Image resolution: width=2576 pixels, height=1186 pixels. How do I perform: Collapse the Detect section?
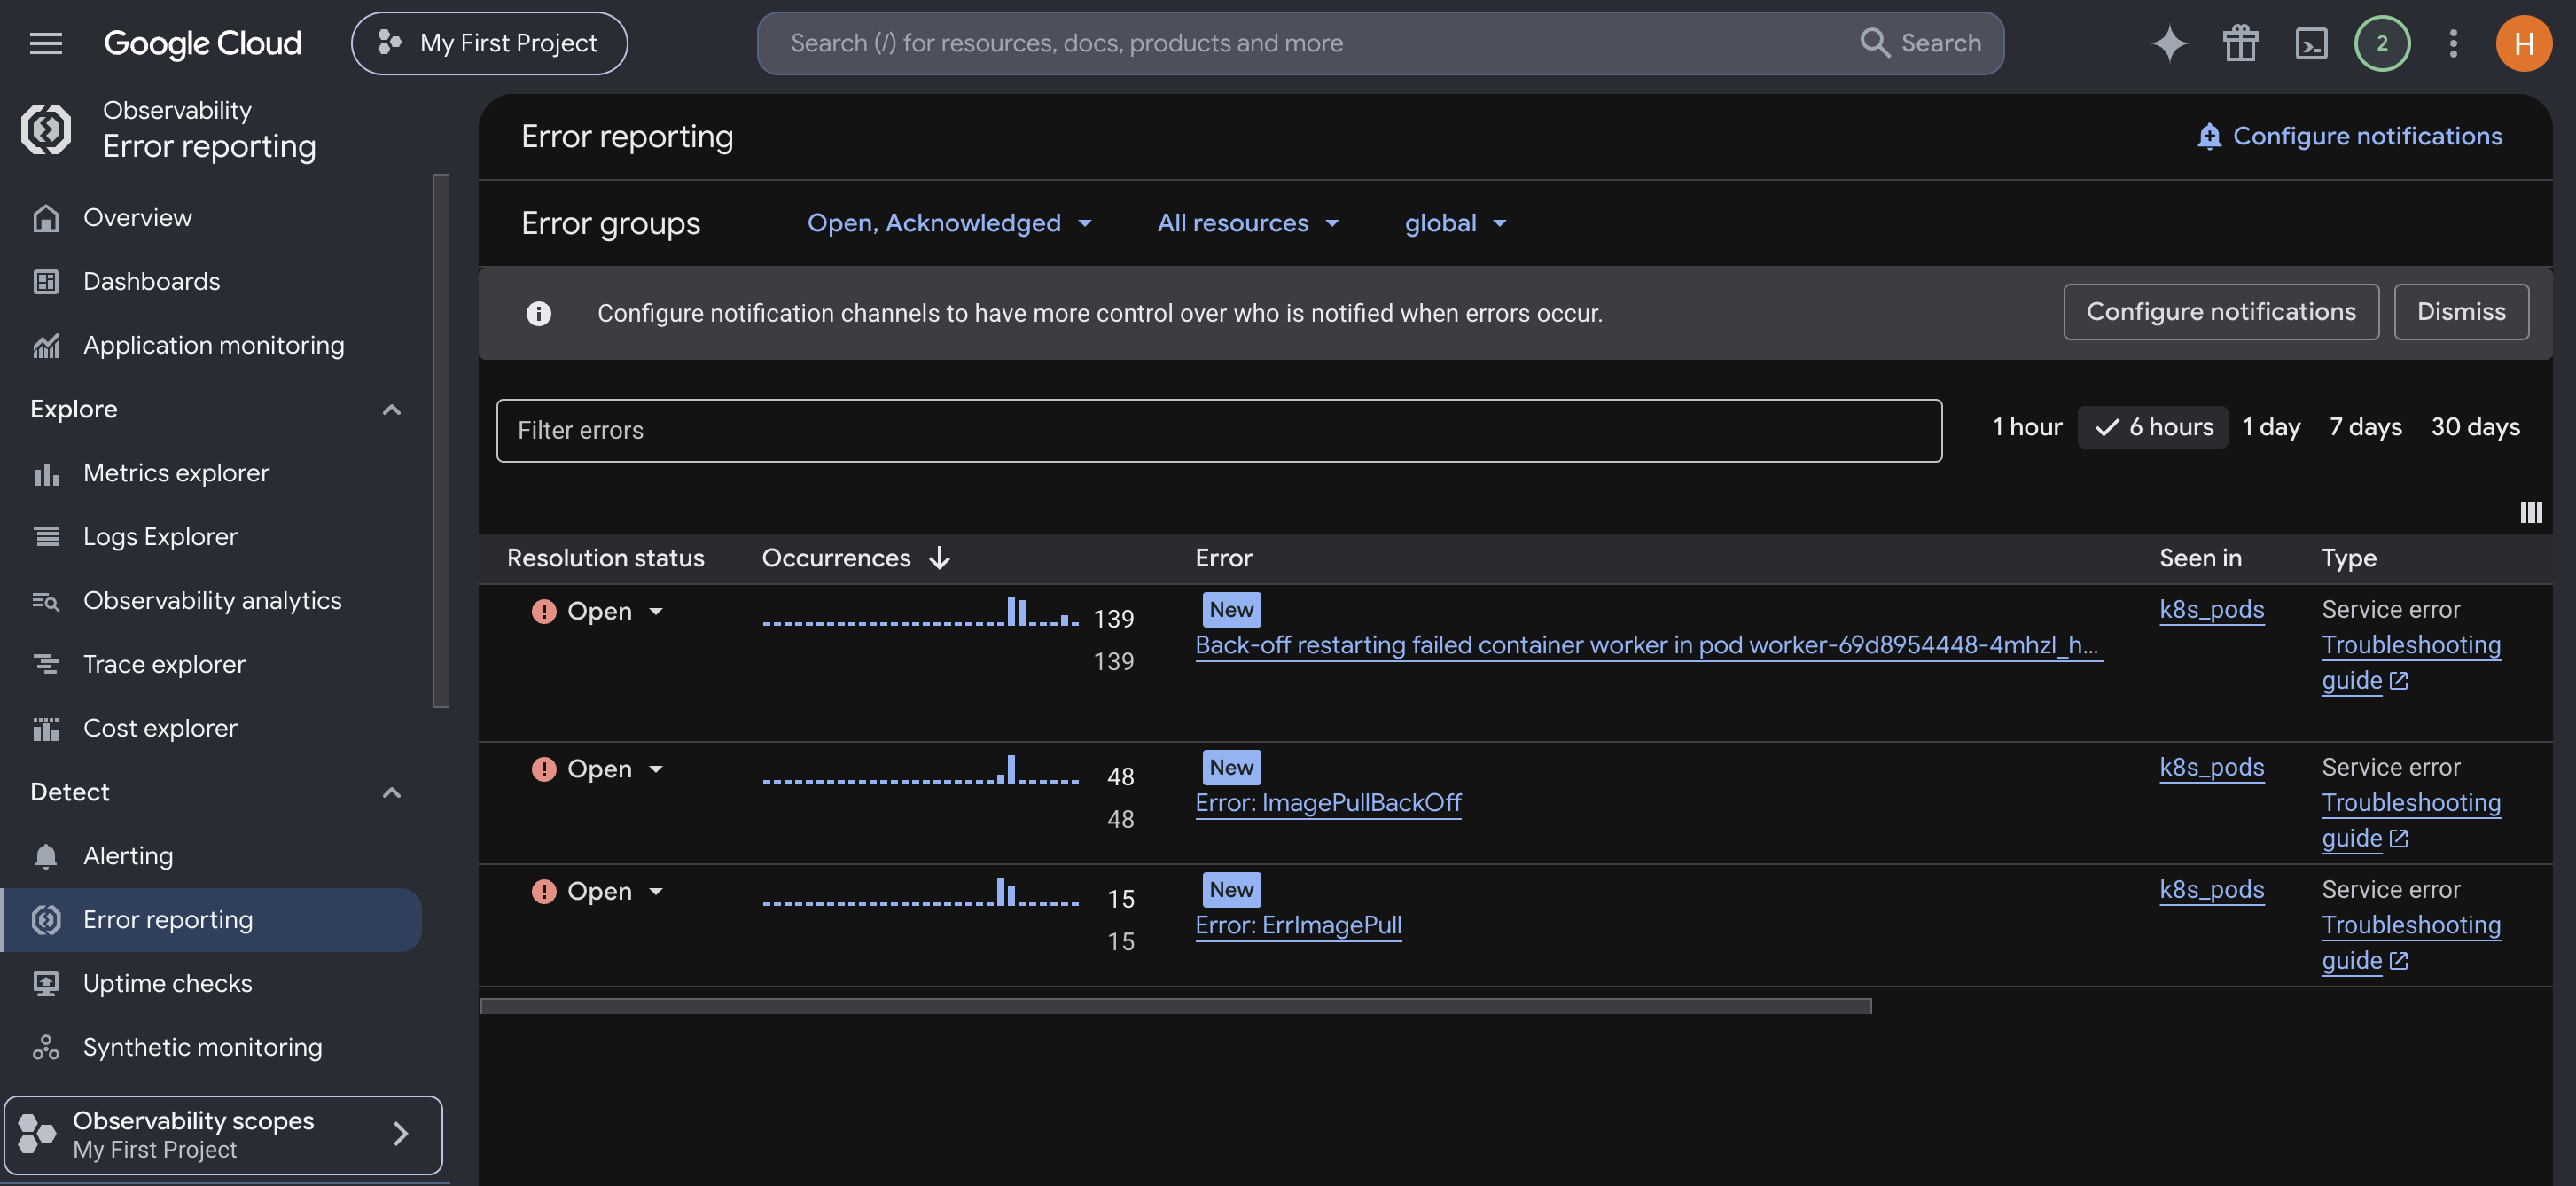tap(392, 793)
